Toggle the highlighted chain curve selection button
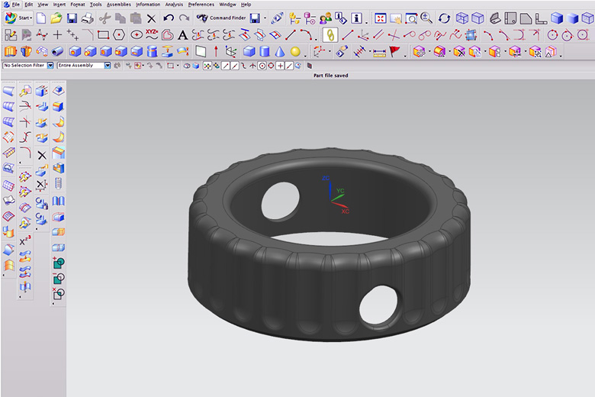Screen dimensions: 595x397 pyautogui.click(x=330, y=34)
